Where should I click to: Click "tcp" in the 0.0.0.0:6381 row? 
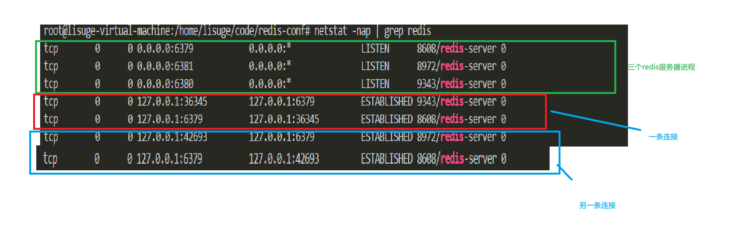tap(51, 67)
